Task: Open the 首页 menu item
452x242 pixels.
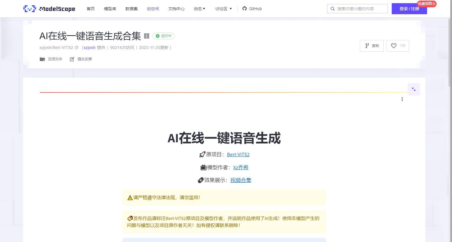Action: coord(91,9)
